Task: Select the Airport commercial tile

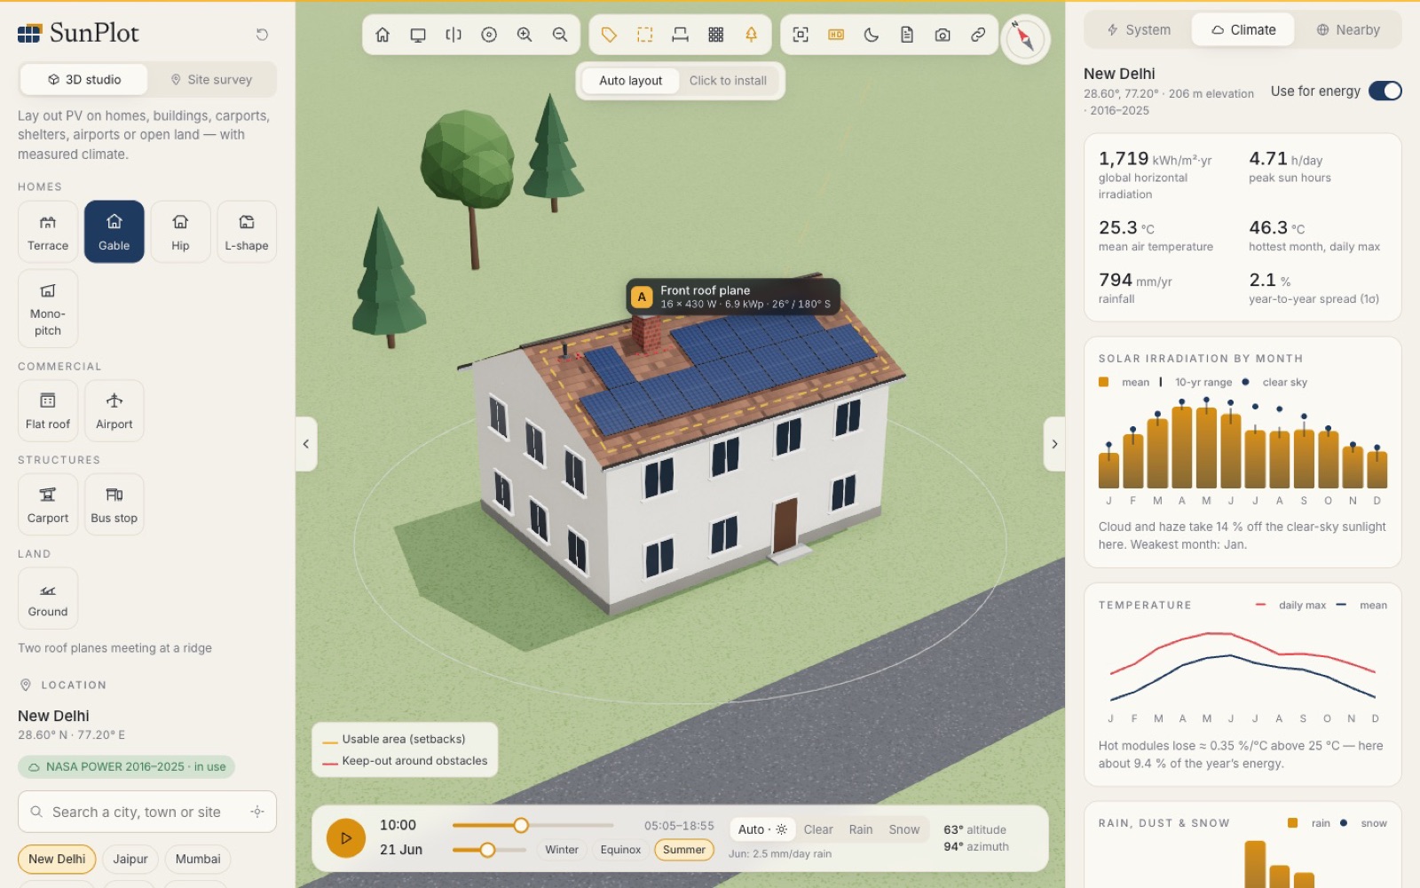Action: [114, 410]
